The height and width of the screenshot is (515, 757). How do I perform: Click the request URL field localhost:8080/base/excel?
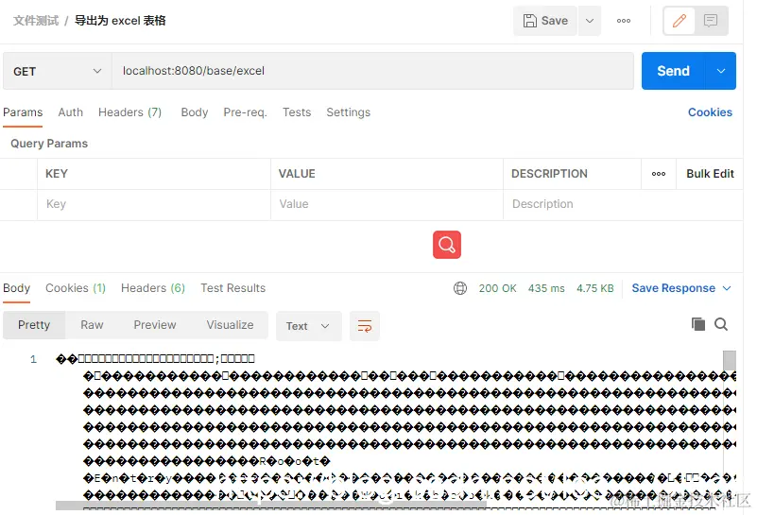(x=372, y=71)
